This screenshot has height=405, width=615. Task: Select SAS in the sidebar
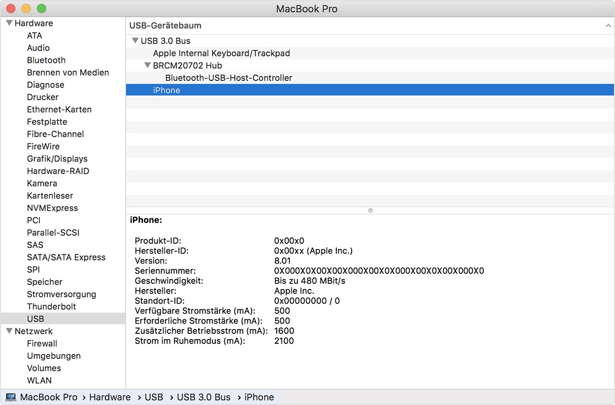tap(35, 245)
